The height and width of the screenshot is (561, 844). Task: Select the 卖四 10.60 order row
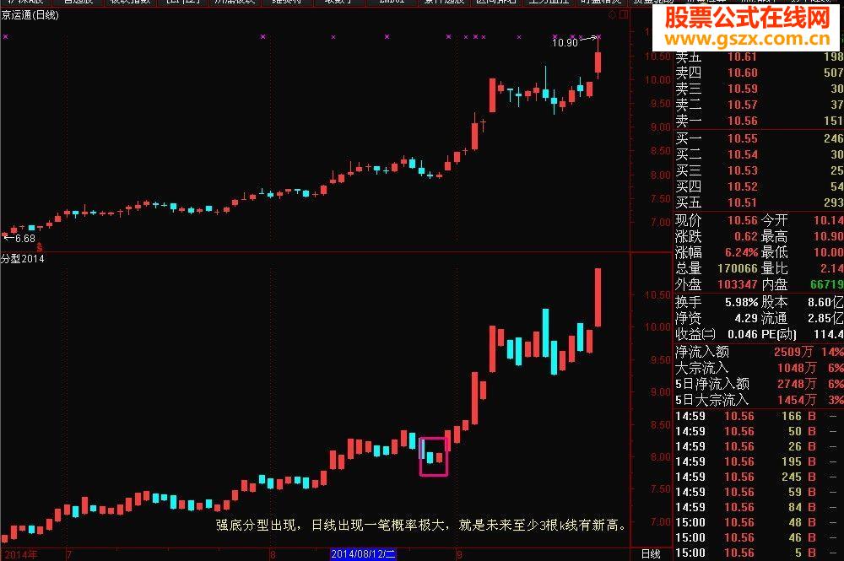pos(759,73)
